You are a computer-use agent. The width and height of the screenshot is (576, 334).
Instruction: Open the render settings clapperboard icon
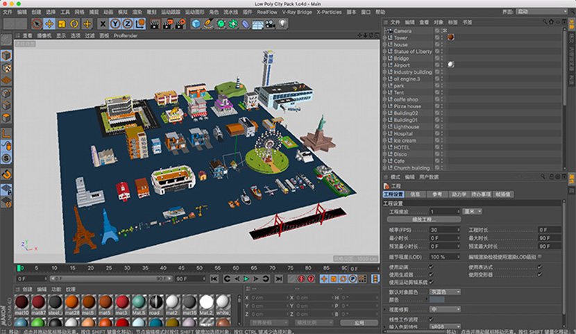pyautogui.click(x=180, y=24)
